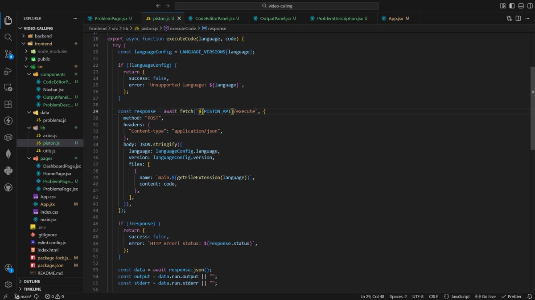This screenshot has height=300, width=535.
Task: Expand the TIMELINE section
Action: (x=50, y=289)
